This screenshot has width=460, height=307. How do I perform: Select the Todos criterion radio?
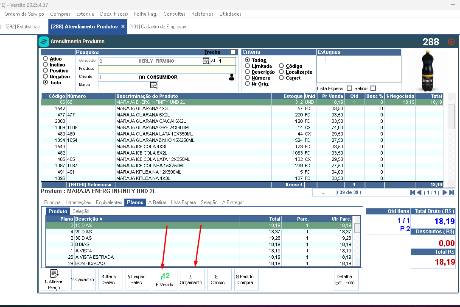247,60
